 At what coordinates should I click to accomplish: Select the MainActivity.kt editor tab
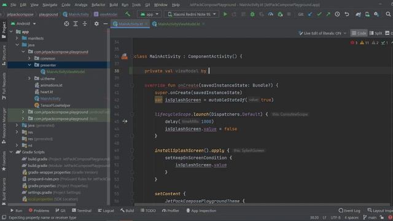130,24
